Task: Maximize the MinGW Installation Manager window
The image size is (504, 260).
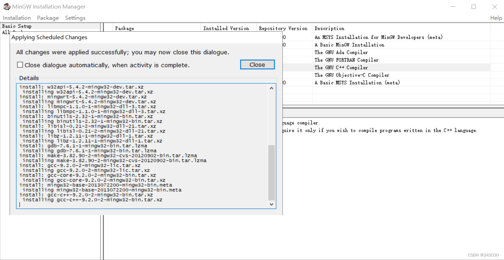Action: click(474, 7)
